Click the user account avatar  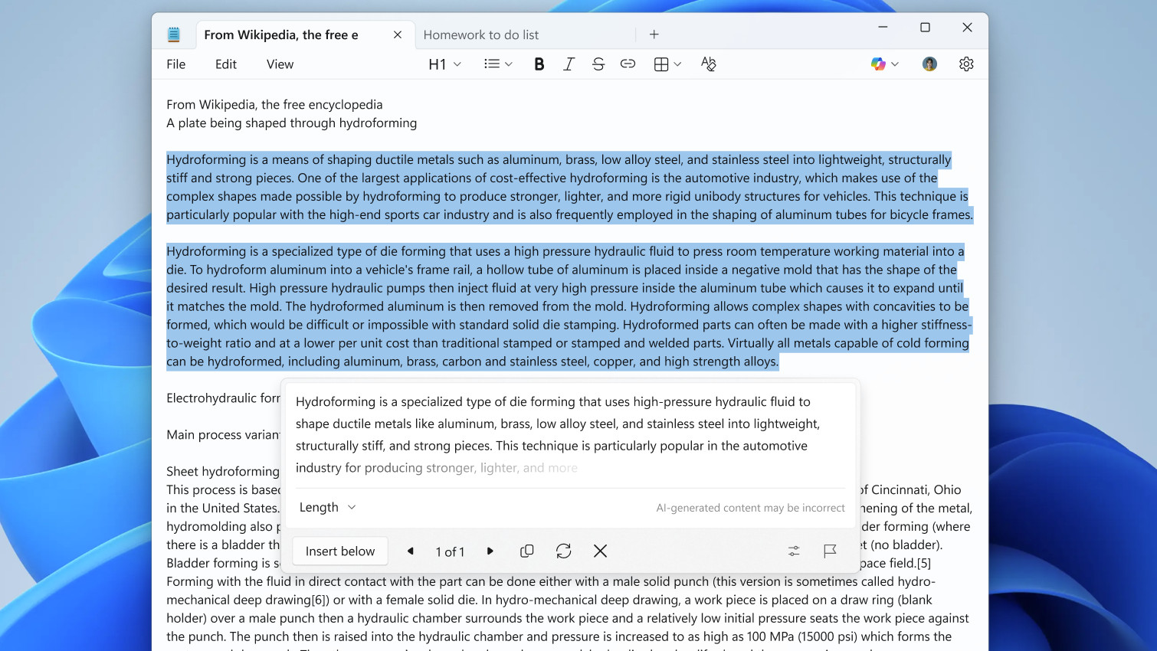pyautogui.click(x=929, y=64)
